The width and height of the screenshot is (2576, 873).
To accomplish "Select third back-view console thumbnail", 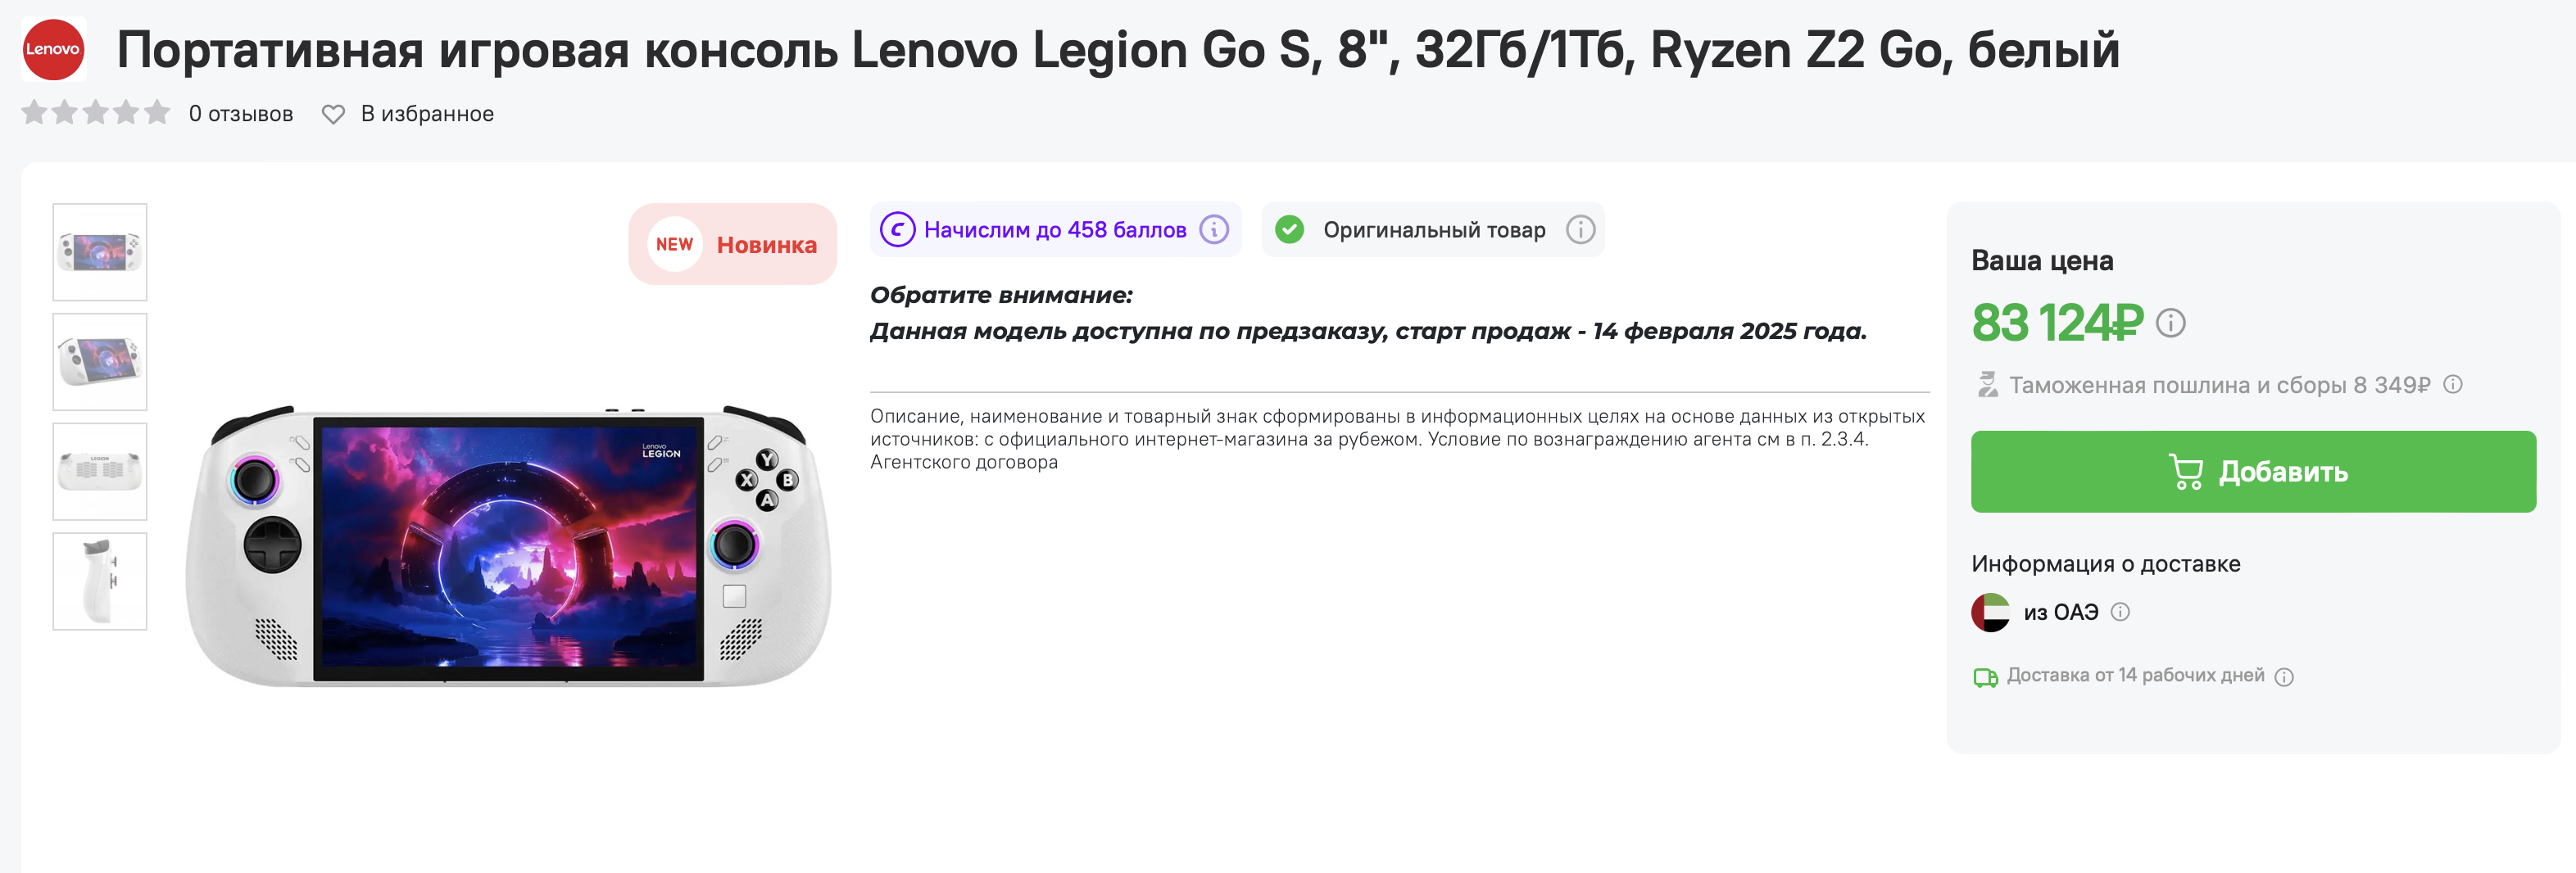I will (x=100, y=471).
